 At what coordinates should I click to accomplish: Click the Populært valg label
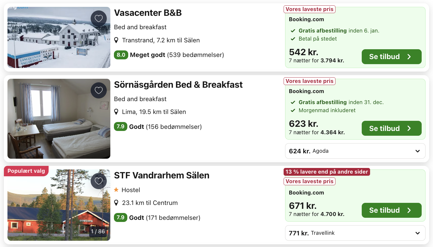[26, 171]
